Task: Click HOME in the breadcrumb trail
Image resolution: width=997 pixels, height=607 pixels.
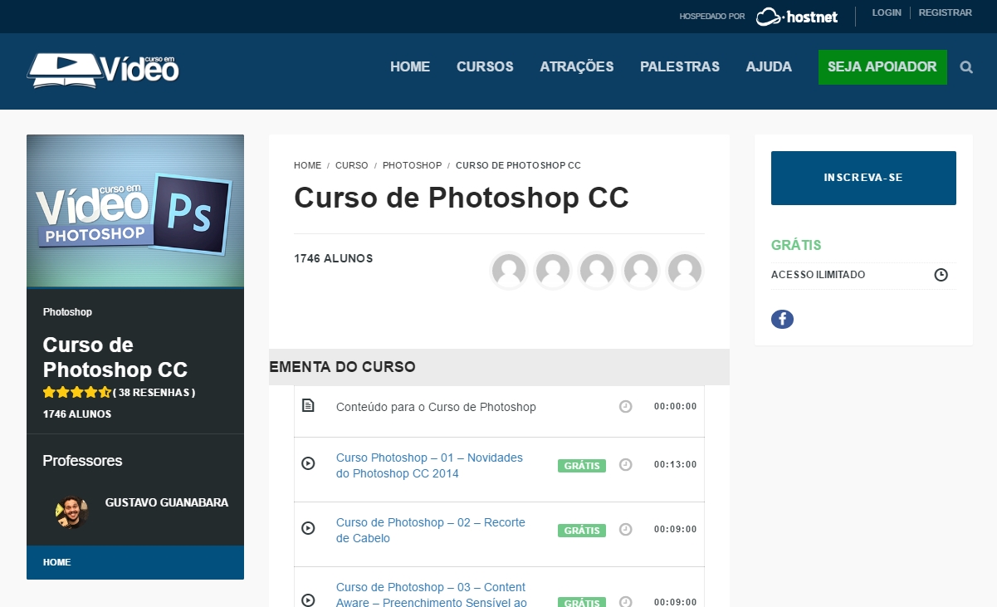Action: (307, 166)
